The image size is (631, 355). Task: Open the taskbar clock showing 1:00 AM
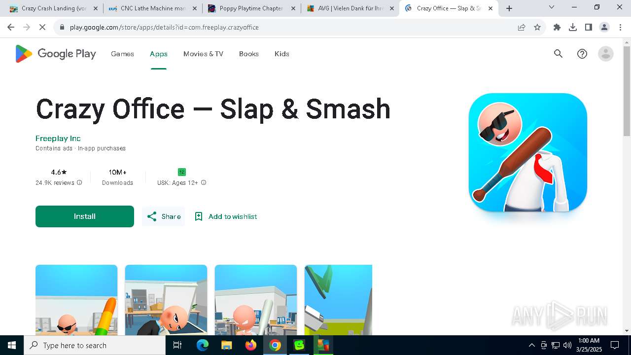click(x=589, y=345)
